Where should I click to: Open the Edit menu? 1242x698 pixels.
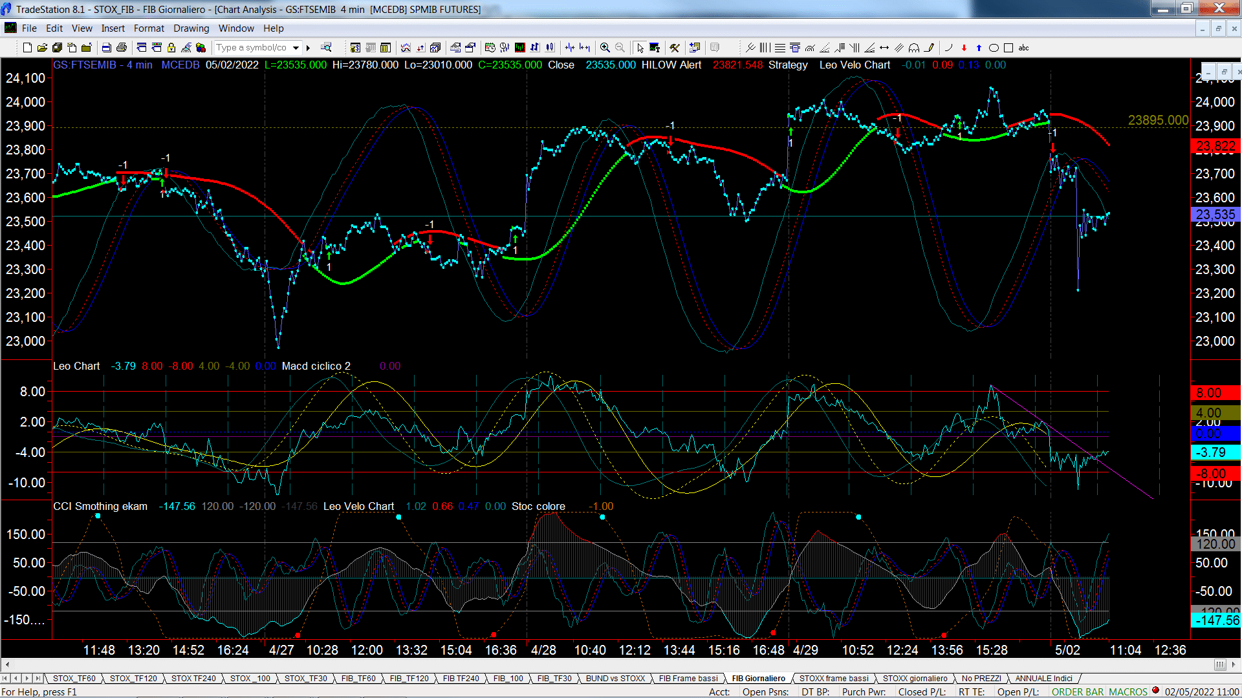coord(54,28)
